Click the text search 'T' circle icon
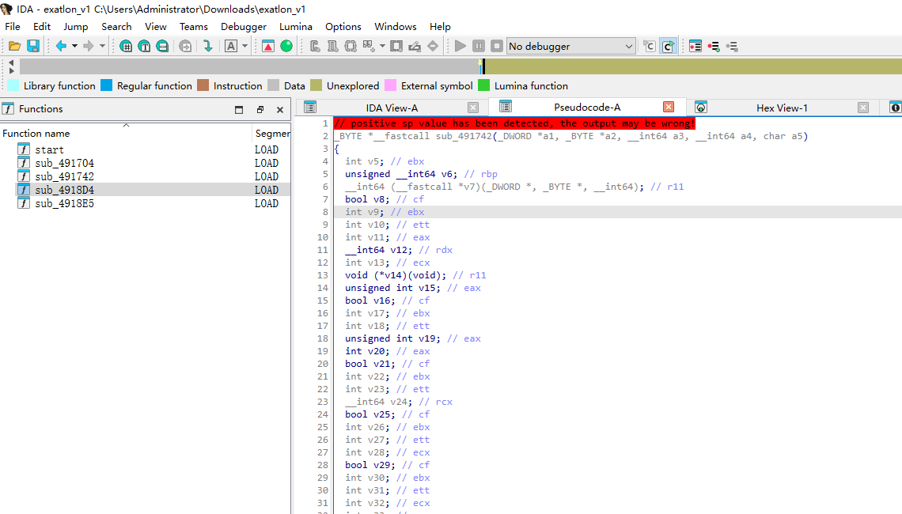 144,47
